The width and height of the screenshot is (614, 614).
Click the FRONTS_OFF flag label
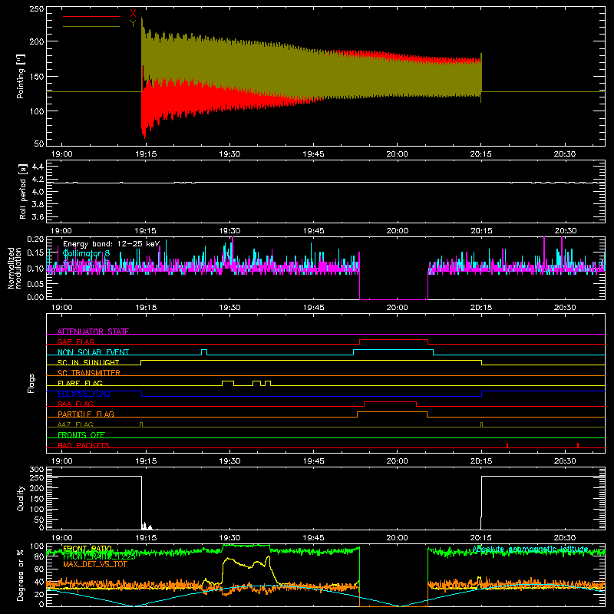coord(81,434)
